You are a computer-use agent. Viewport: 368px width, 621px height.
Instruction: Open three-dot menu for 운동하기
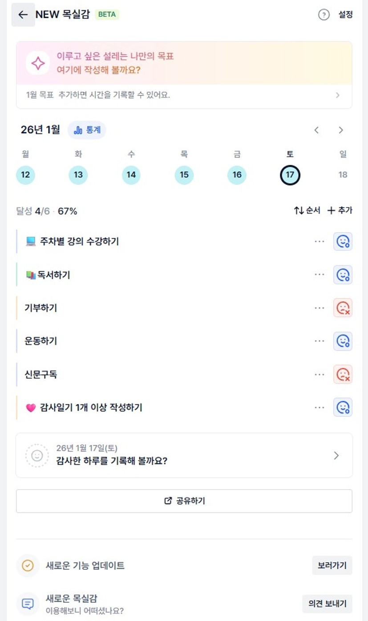(x=319, y=341)
